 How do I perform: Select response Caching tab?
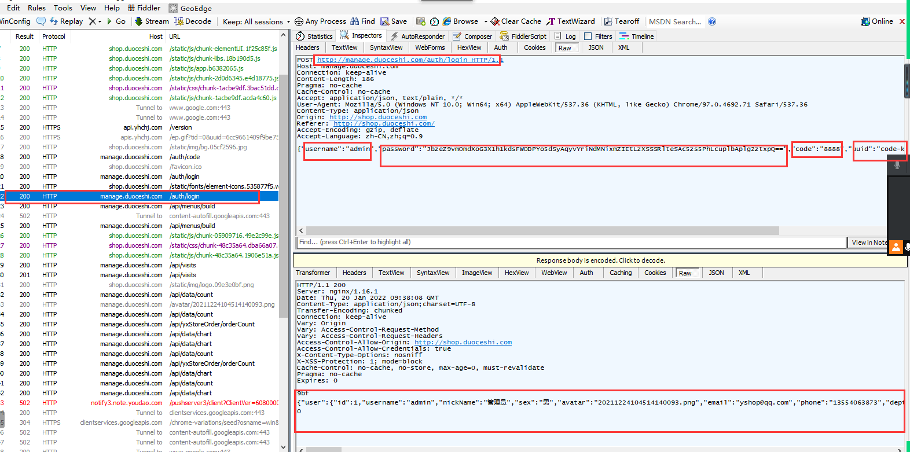[x=621, y=273]
